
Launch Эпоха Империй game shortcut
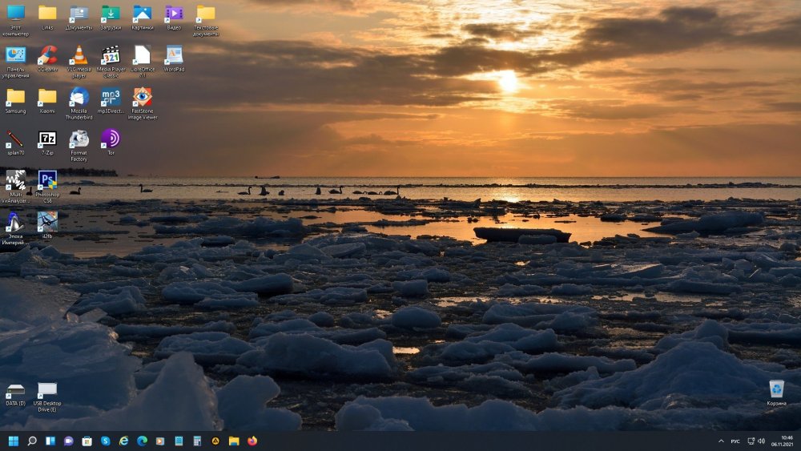[14, 229]
